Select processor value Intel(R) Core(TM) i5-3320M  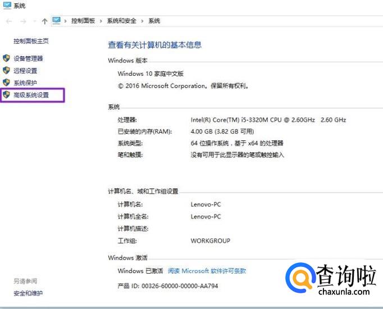pyautogui.click(x=268, y=120)
